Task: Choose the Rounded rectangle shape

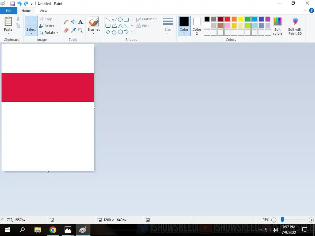Action: click(x=108, y=26)
